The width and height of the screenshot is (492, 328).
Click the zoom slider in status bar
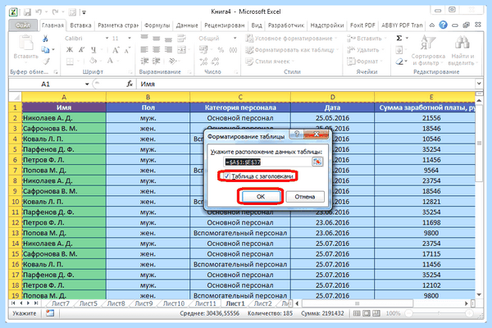click(x=439, y=313)
